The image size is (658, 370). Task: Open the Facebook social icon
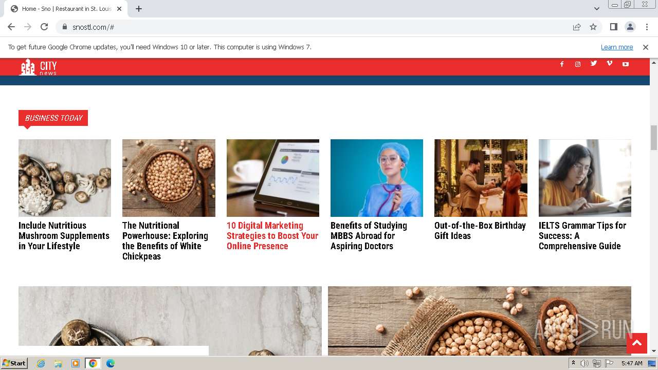tap(562, 64)
